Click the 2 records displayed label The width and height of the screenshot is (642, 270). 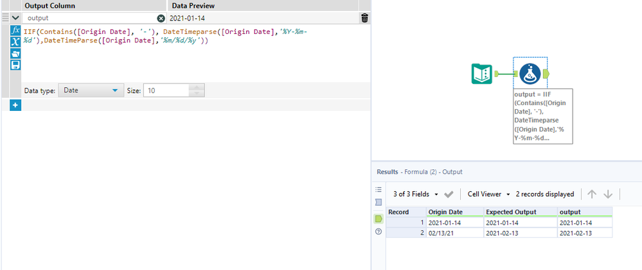(544, 194)
